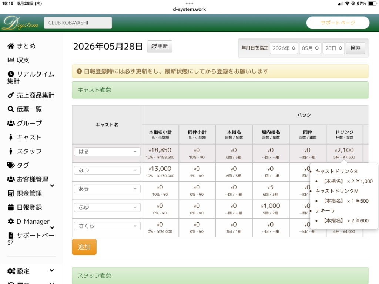Click the CLUB KOBAYASHI field
The width and height of the screenshot is (379, 284).
pos(78,23)
